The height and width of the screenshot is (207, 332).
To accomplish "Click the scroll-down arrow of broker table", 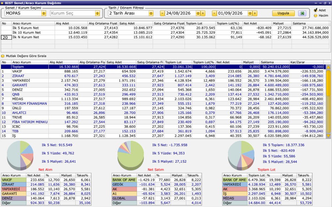I will (x=328, y=136).
